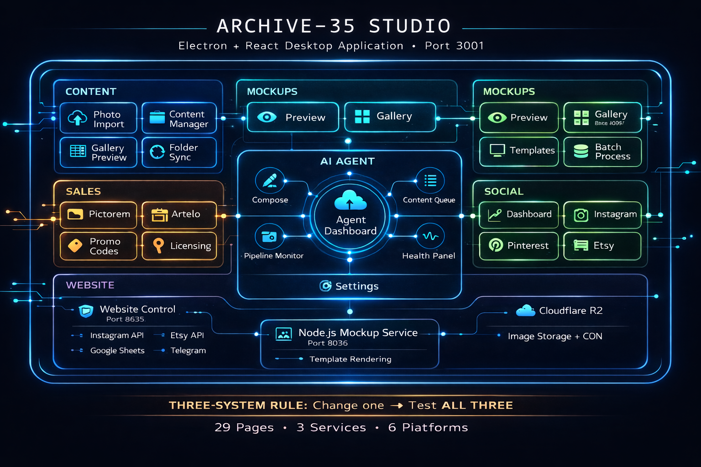Select the Compose pencil icon

(270, 181)
